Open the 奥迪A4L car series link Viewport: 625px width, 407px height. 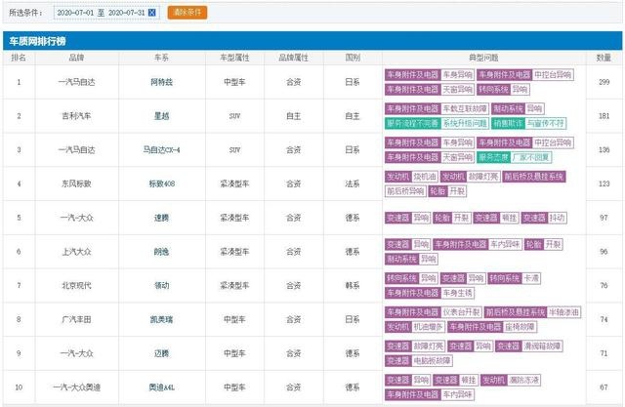tap(161, 387)
